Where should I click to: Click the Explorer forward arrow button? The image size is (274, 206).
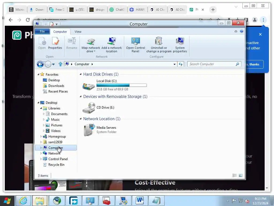48,64
